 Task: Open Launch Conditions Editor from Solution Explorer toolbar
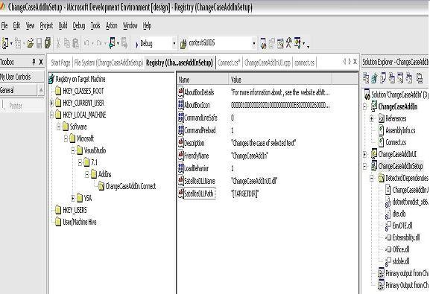click(x=409, y=78)
